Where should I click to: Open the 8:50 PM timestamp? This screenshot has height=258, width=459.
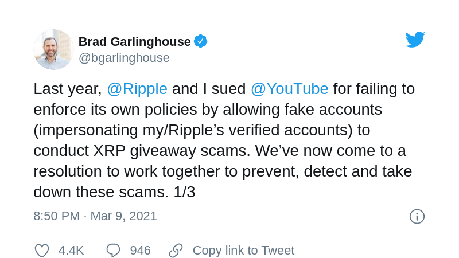pos(57,216)
